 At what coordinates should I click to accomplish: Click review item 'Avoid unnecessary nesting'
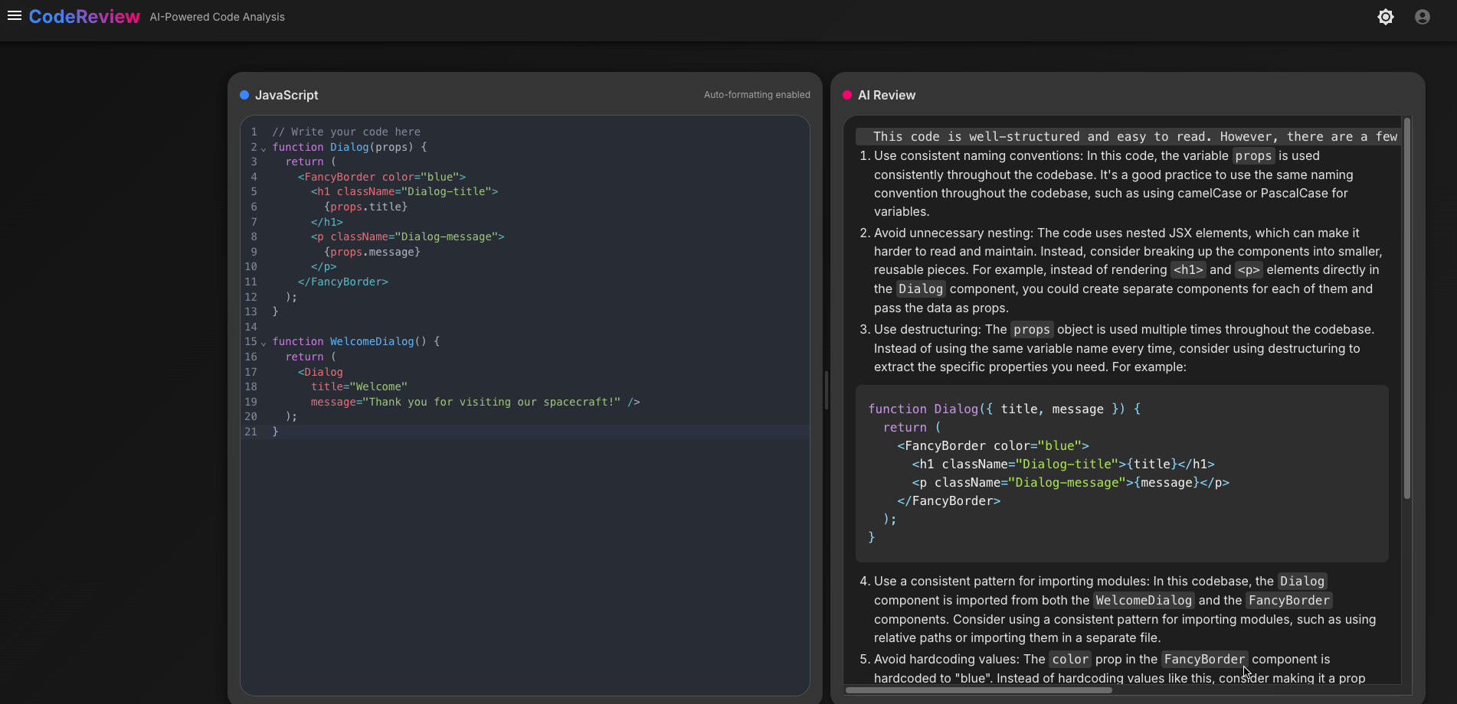pos(954,233)
